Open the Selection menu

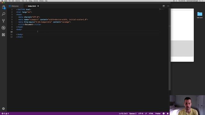(x=18, y=1)
